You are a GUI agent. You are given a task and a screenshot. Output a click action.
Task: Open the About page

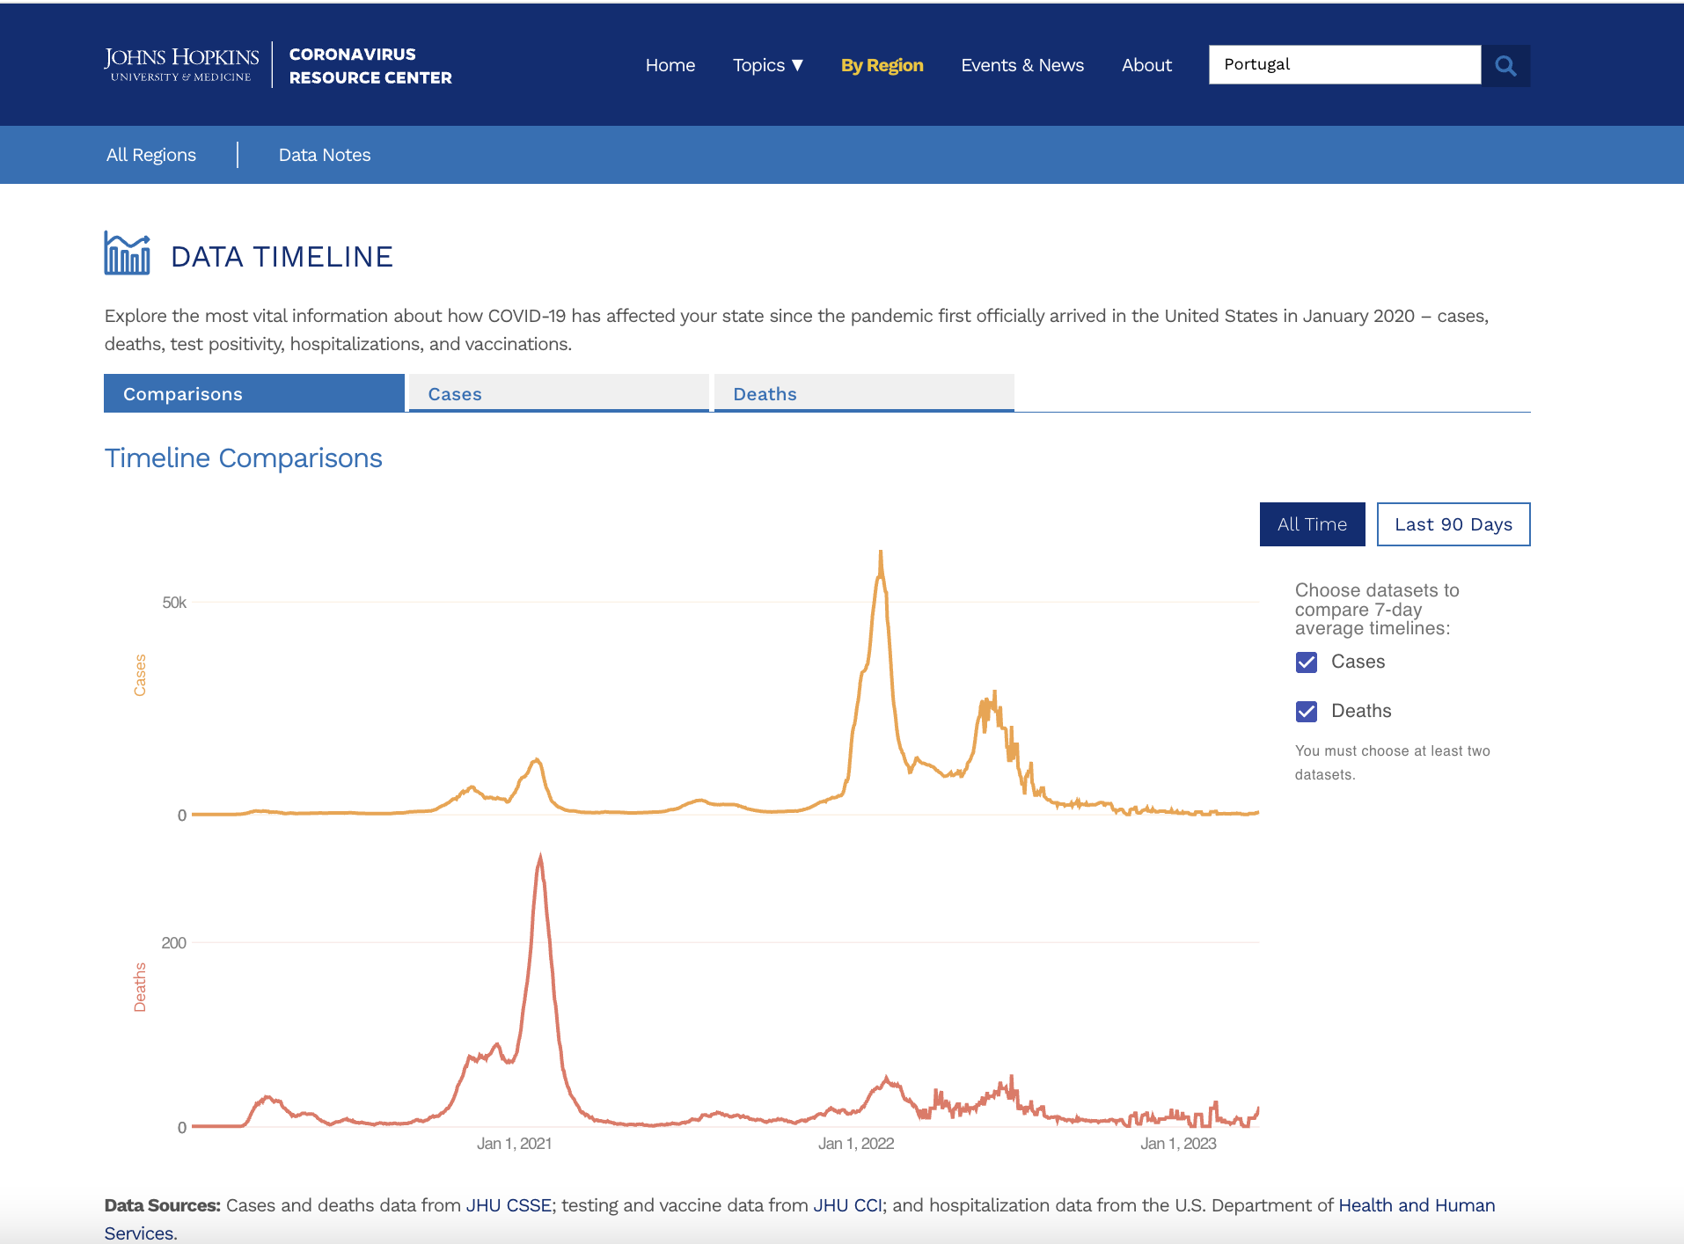click(1146, 65)
